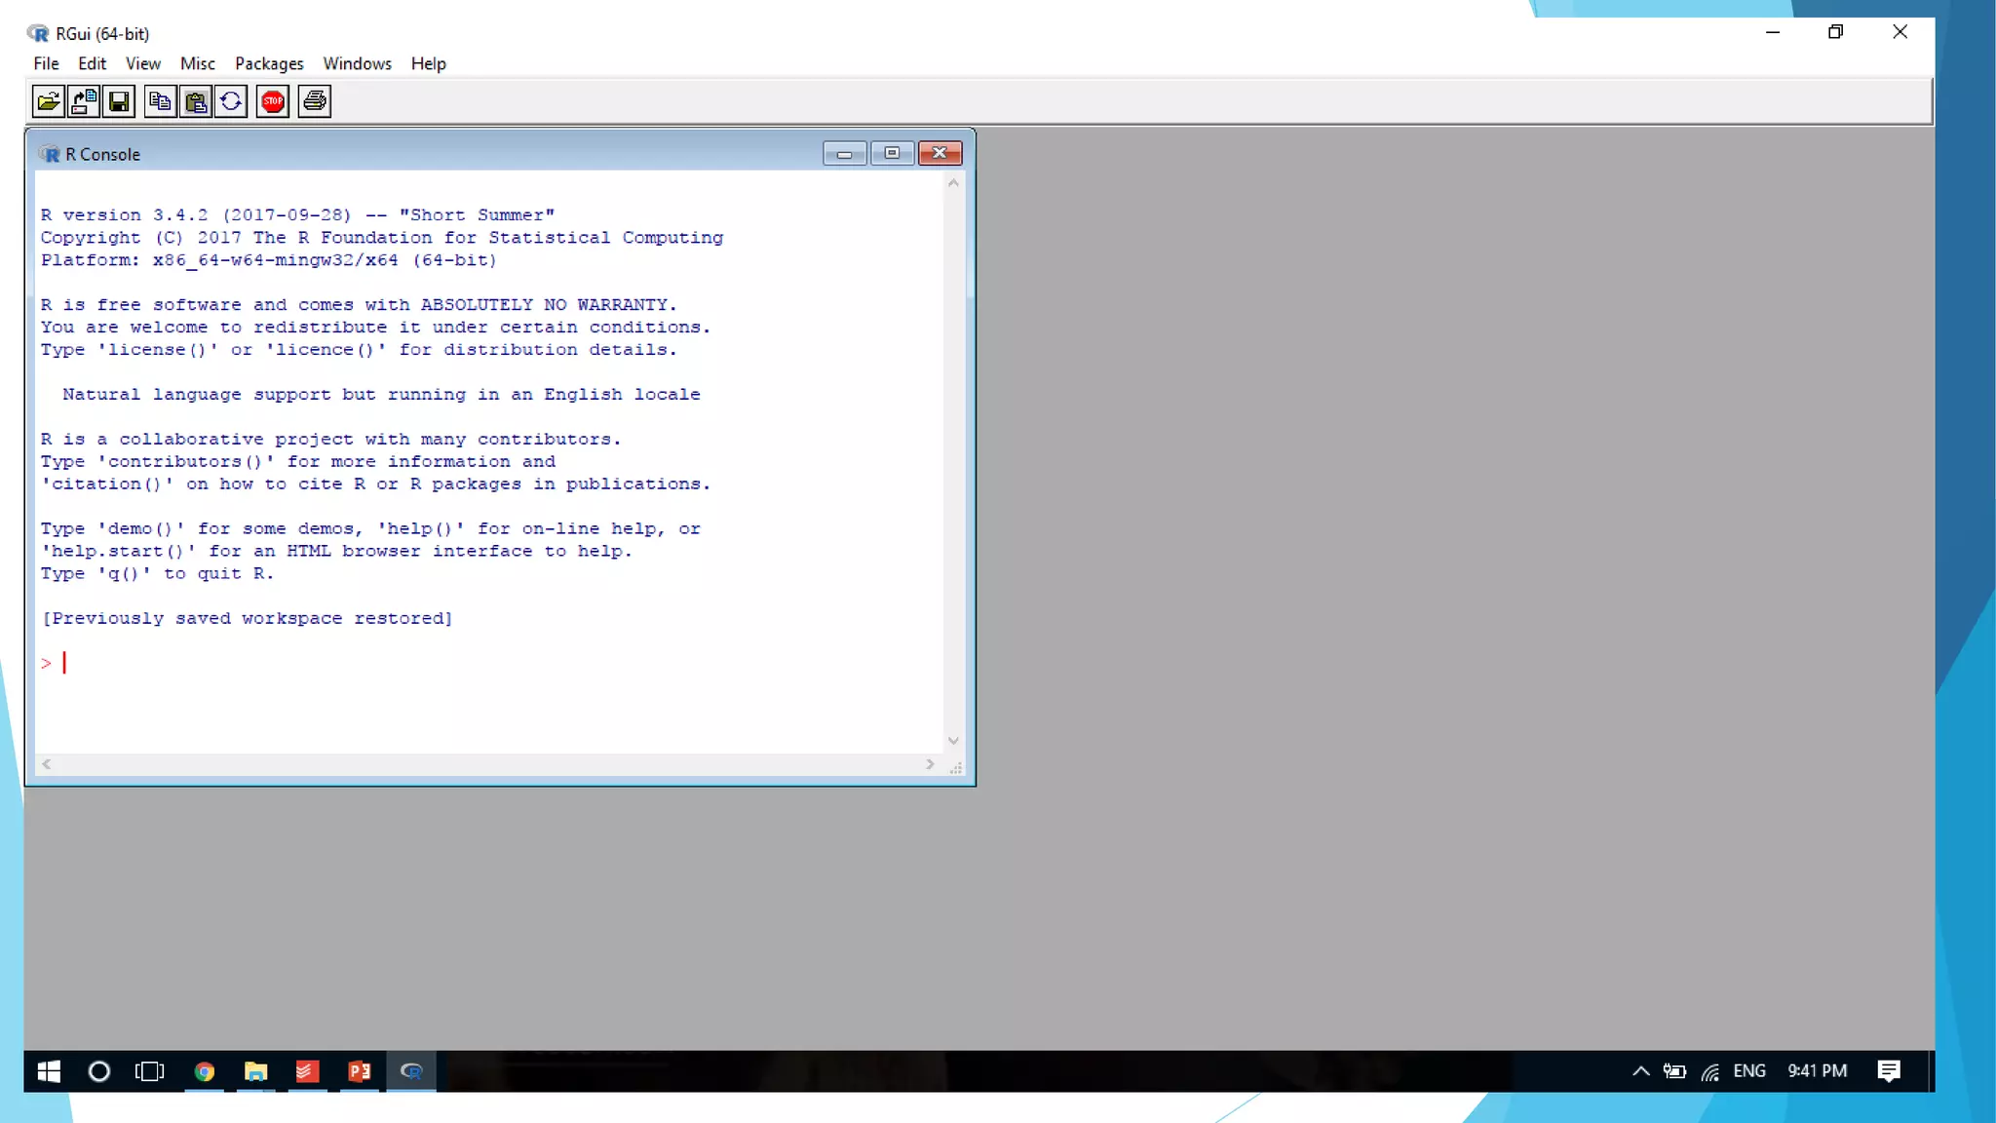Open the Windows menu

[357, 63]
